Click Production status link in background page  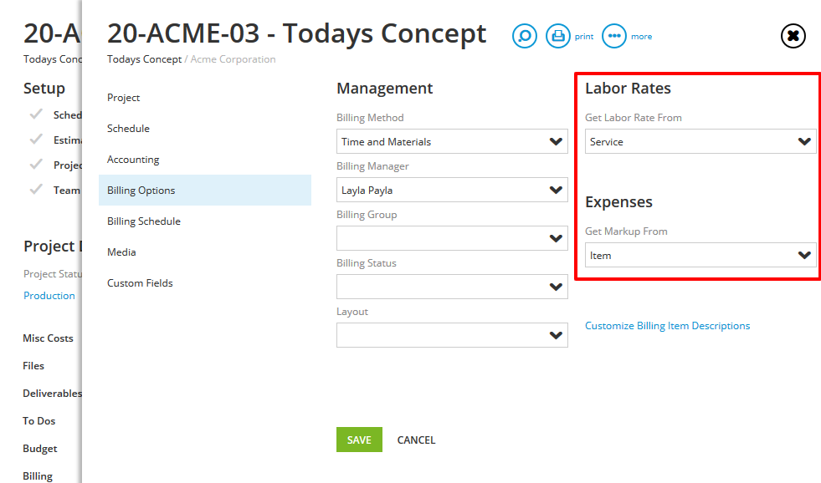(x=49, y=295)
